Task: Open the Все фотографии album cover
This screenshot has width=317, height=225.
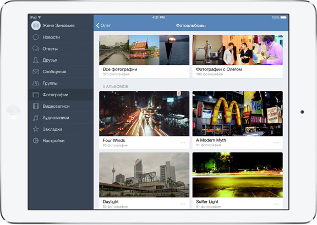Action: 144,50
